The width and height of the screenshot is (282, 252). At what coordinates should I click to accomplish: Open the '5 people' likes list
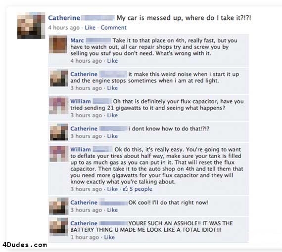141,189
